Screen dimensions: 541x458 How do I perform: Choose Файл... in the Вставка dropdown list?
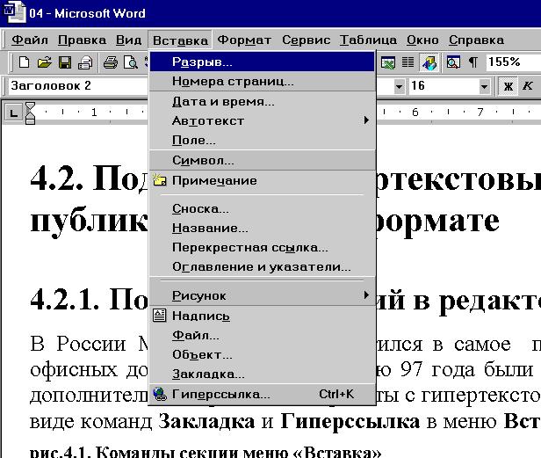coord(263,335)
